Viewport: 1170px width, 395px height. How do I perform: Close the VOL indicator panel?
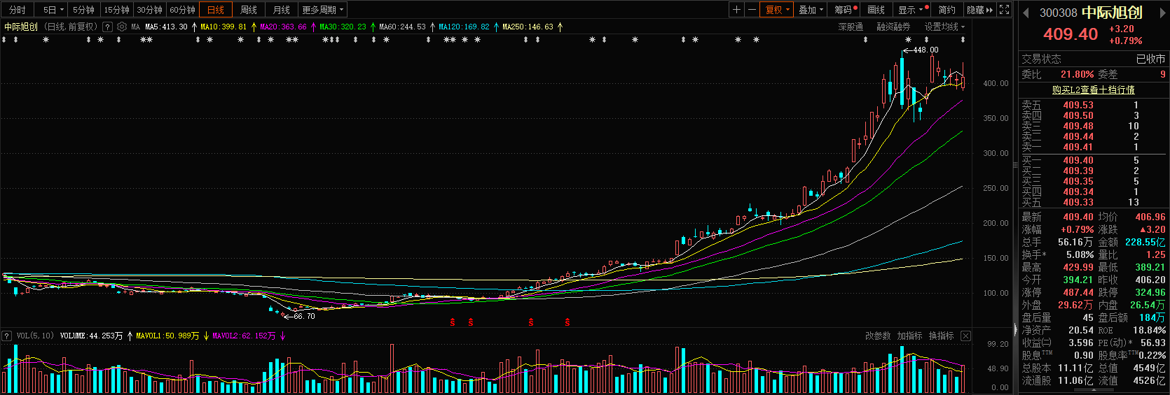tap(965, 336)
